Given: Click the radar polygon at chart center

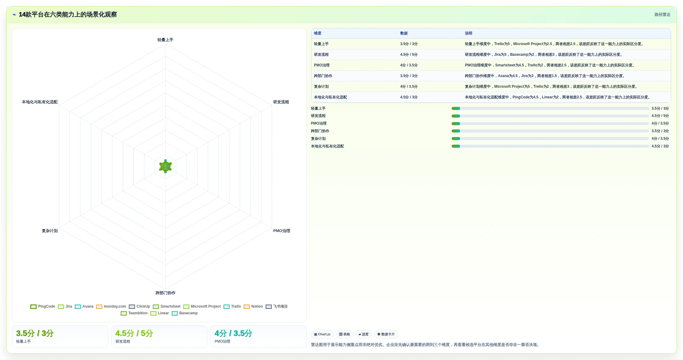Looking at the screenshot, I should [166, 167].
